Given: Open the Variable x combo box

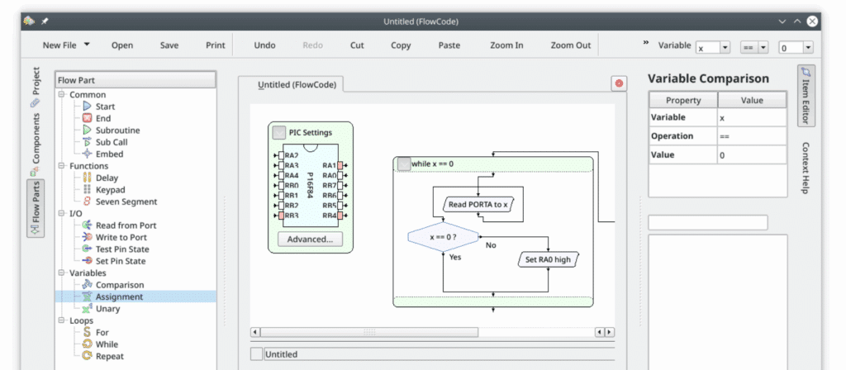Looking at the screenshot, I should (x=713, y=48).
